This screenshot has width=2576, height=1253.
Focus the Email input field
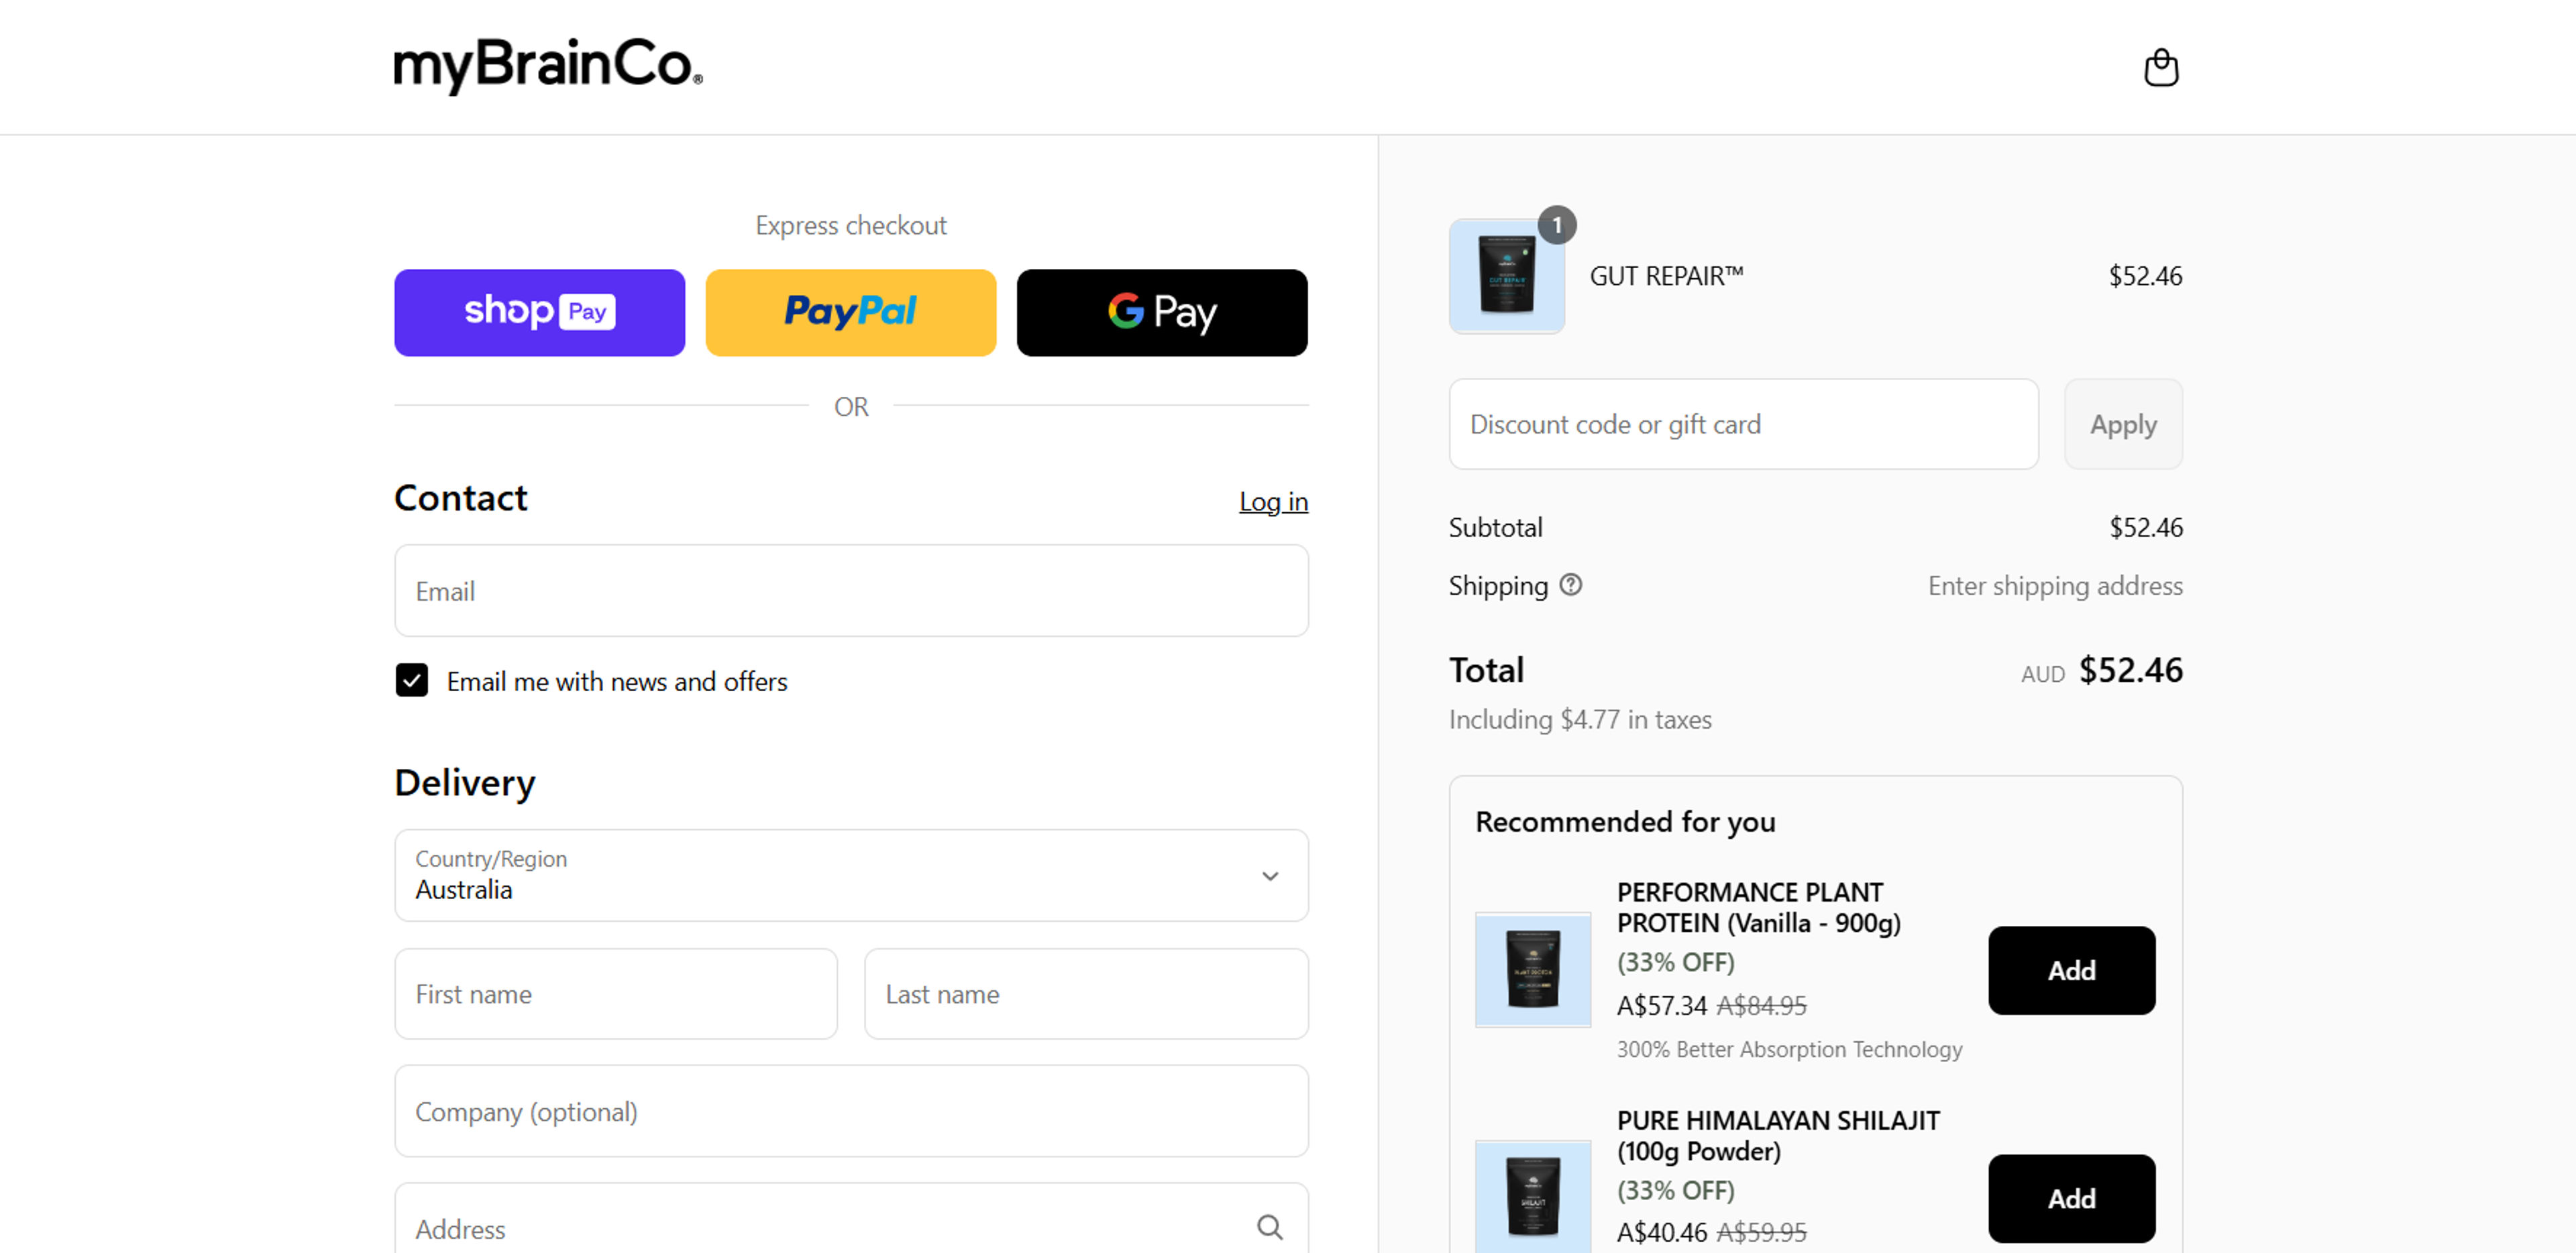coord(850,591)
